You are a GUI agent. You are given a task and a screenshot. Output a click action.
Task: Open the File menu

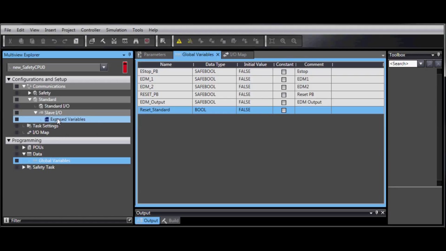(x=7, y=30)
